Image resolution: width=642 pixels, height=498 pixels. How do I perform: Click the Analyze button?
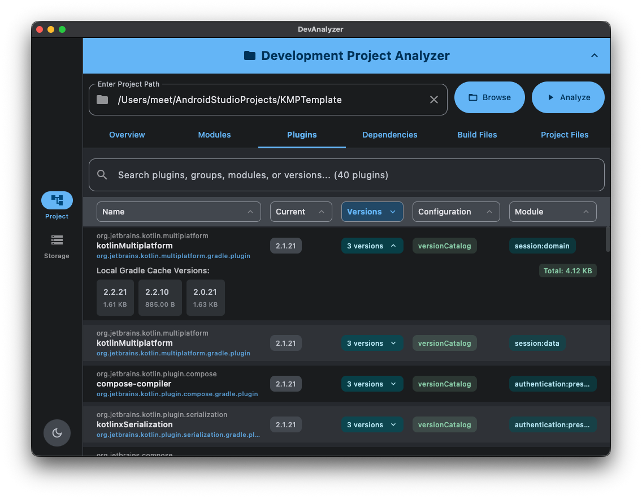[569, 97]
